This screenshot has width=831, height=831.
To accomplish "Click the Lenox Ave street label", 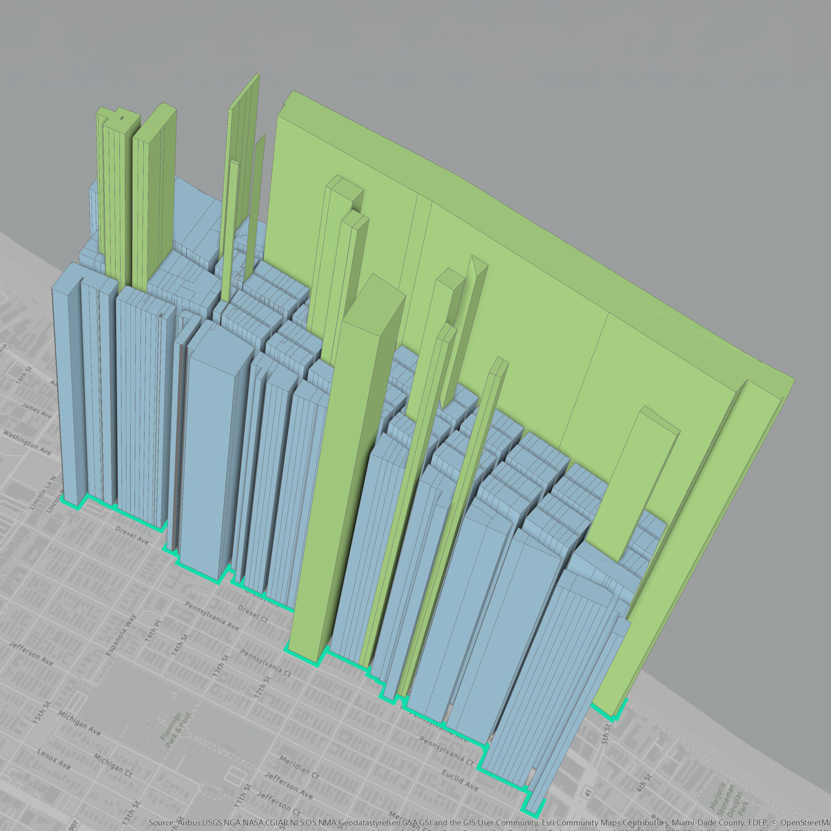I will (x=54, y=760).
